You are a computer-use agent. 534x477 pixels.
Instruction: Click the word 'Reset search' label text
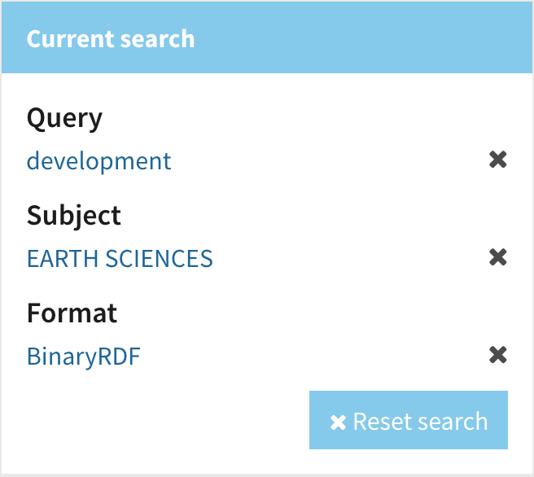(420, 422)
